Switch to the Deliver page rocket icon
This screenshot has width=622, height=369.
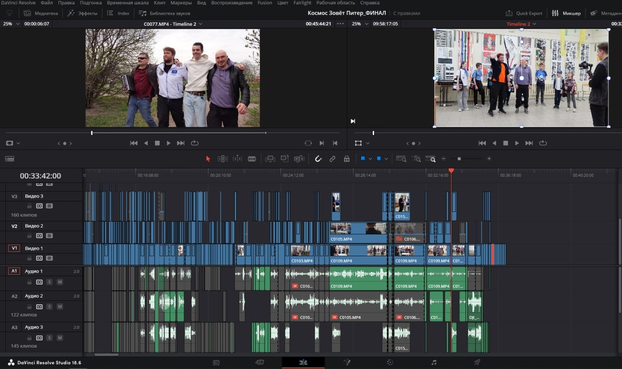click(x=477, y=362)
